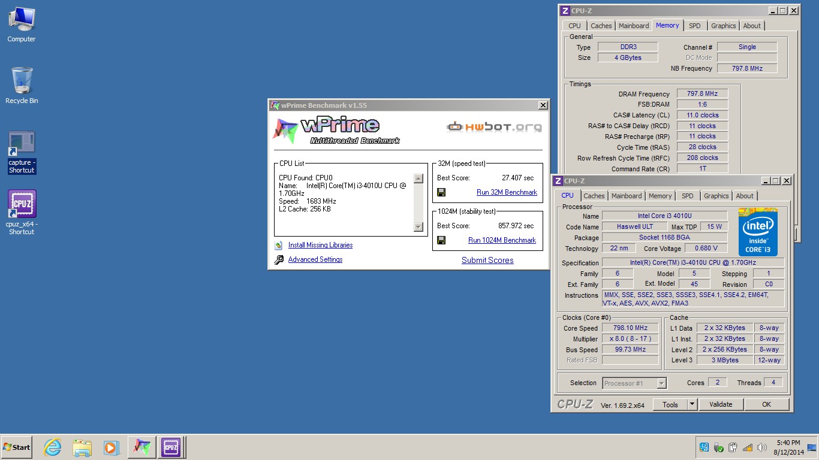Select the capture - Shortcut desktop icon
This screenshot has height=460, width=819.
click(x=22, y=152)
